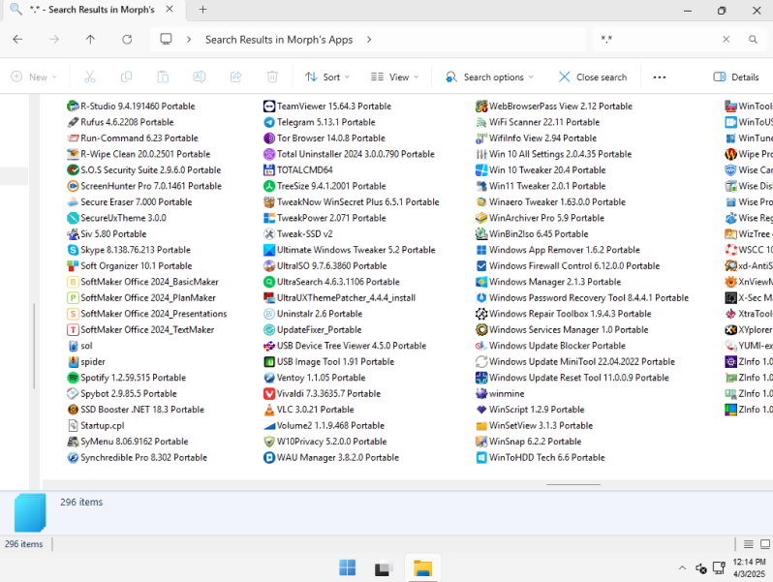The image size is (773, 582).
Task: Go back with the Back arrow
Action: pyautogui.click(x=17, y=40)
